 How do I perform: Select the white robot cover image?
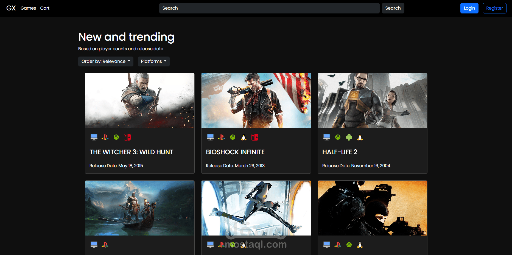point(256,208)
